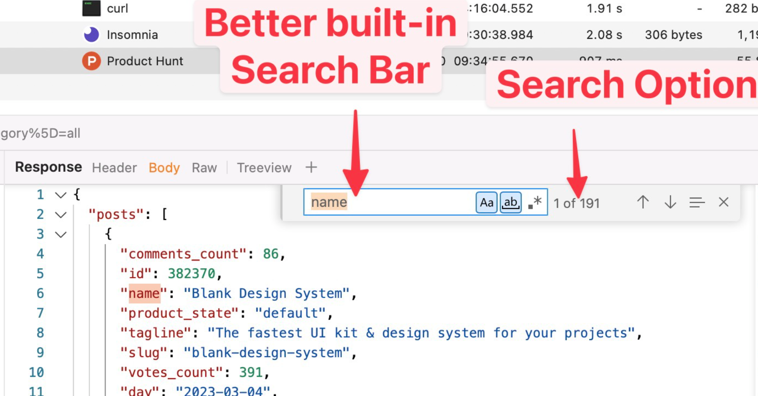Open the find-all matches list icon
This screenshot has width=758, height=396.
[696, 202]
